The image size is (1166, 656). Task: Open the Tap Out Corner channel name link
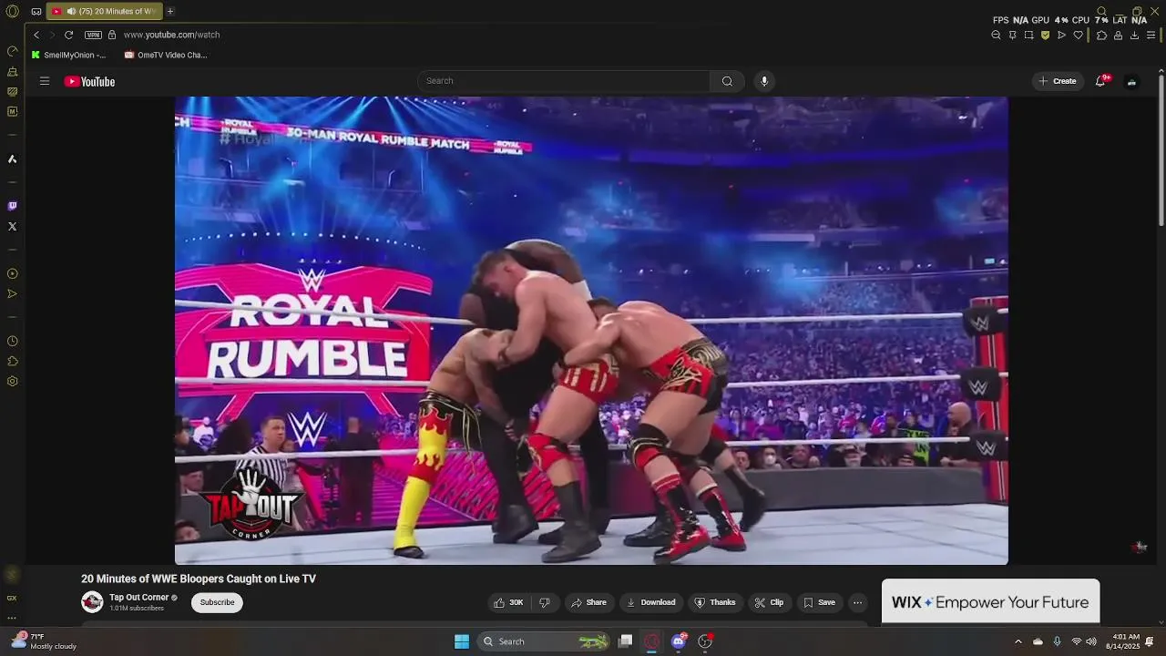[138, 598]
